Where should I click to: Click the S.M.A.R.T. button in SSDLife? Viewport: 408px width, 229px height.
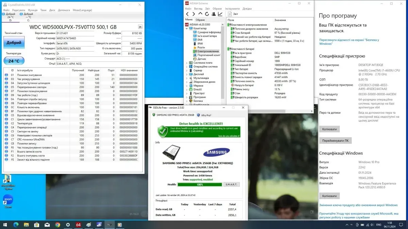click(231, 185)
